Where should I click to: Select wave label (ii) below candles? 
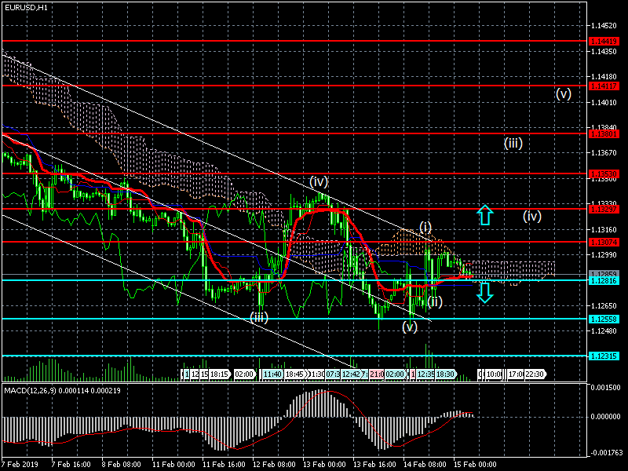pyautogui.click(x=435, y=301)
